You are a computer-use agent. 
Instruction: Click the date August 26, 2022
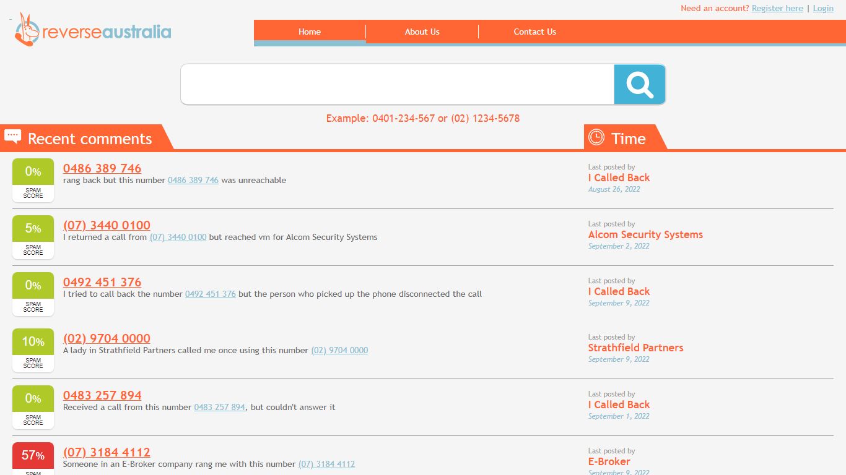click(614, 189)
